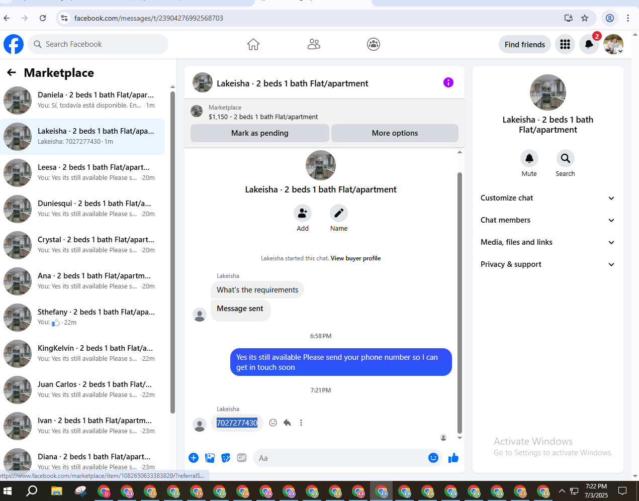This screenshot has height=501, width=639.
Task: Open View buyer profile link
Action: [355, 258]
